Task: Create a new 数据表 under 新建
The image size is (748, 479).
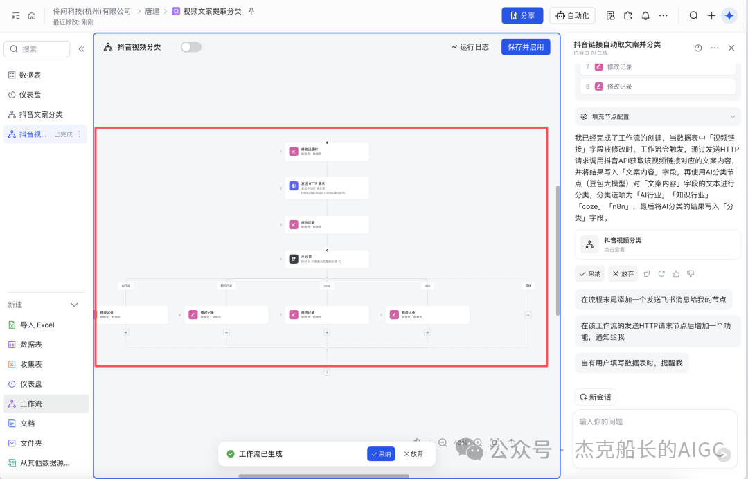Action: tap(46, 345)
